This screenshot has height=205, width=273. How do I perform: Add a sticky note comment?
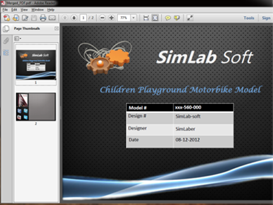coord(168,18)
